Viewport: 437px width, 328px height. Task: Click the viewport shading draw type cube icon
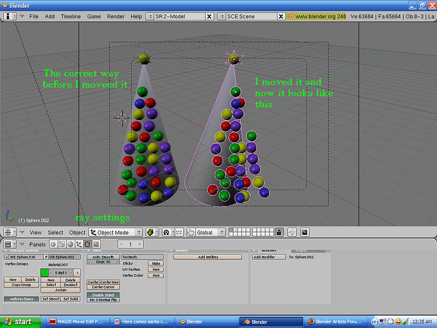click(x=152, y=232)
